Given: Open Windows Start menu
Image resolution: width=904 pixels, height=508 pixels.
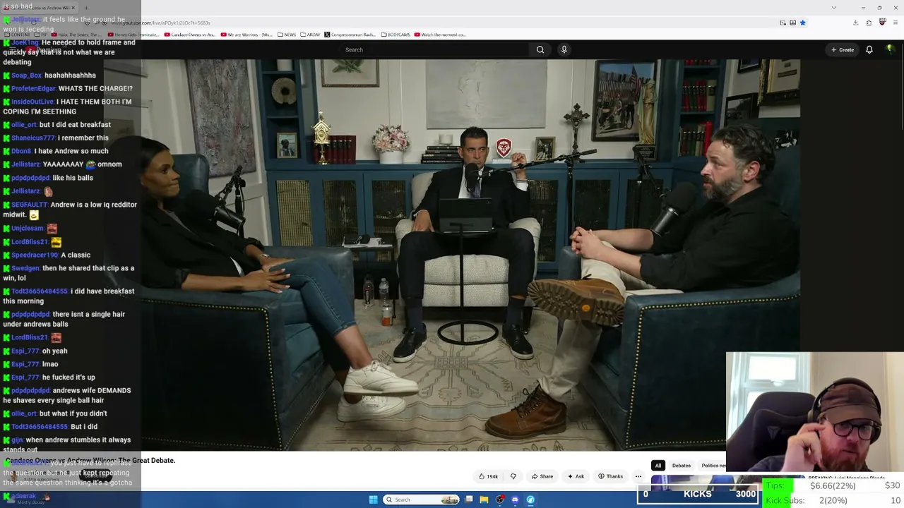Looking at the screenshot, I should (373, 500).
